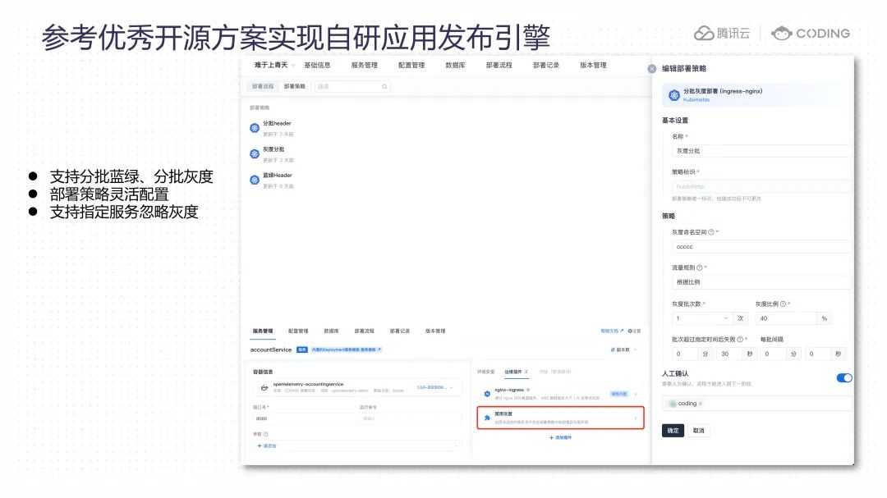Open the 基础信息 tab in top navigation
This screenshot has height=498, width=887.
click(317, 66)
